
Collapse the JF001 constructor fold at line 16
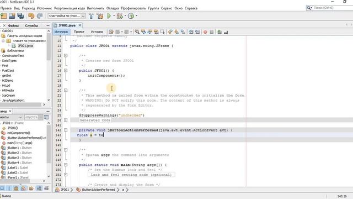tap(66, 70)
